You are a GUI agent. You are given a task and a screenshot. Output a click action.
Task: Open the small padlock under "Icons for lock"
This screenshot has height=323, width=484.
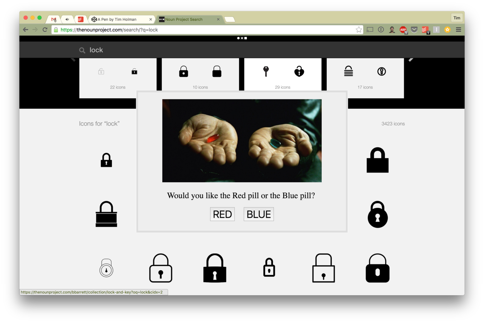[x=106, y=160]
